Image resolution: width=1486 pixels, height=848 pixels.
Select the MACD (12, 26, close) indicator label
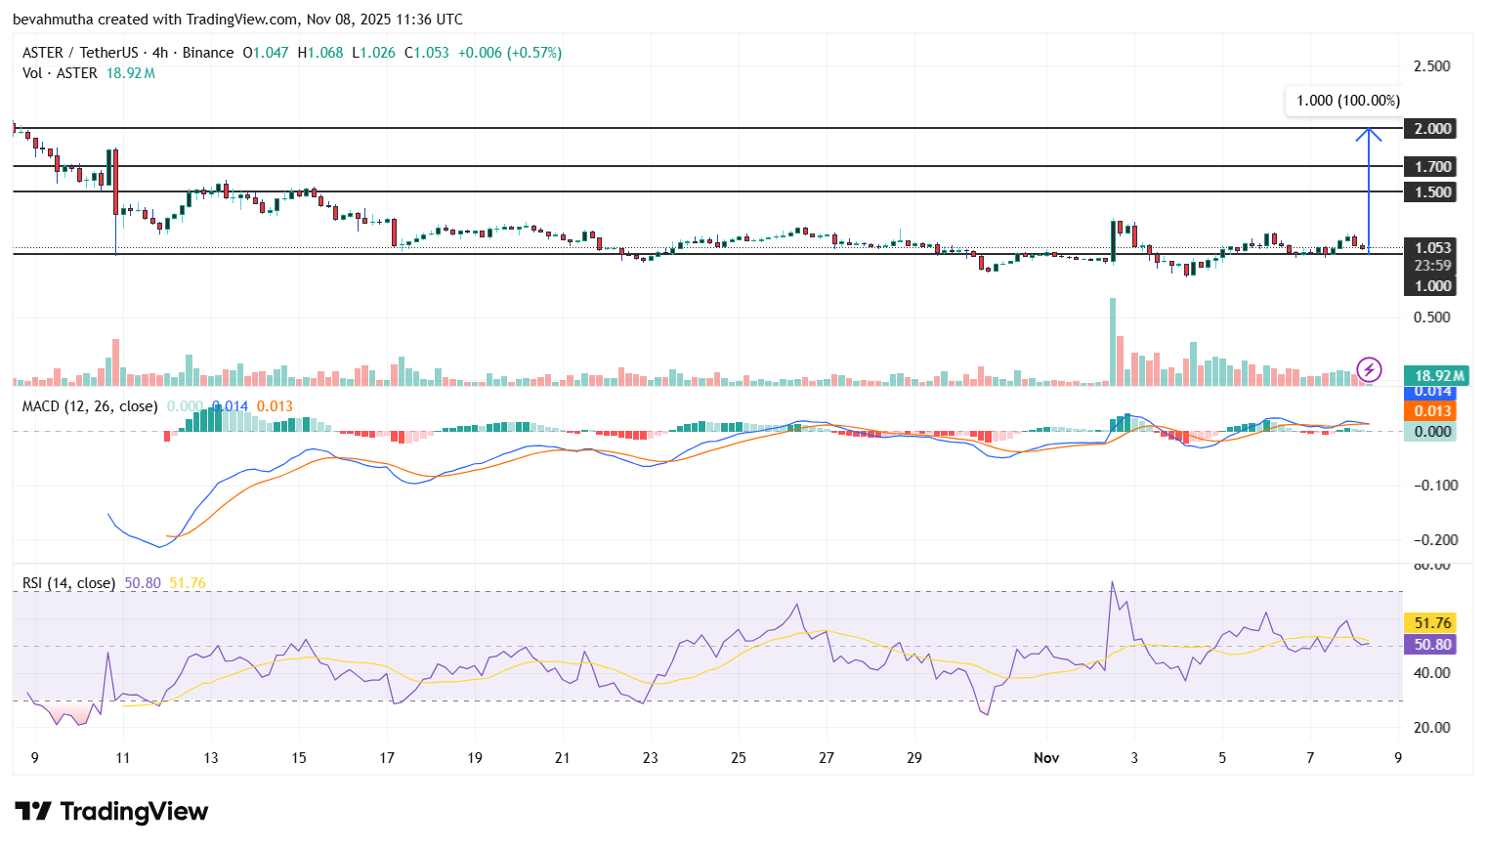[88, 406]
